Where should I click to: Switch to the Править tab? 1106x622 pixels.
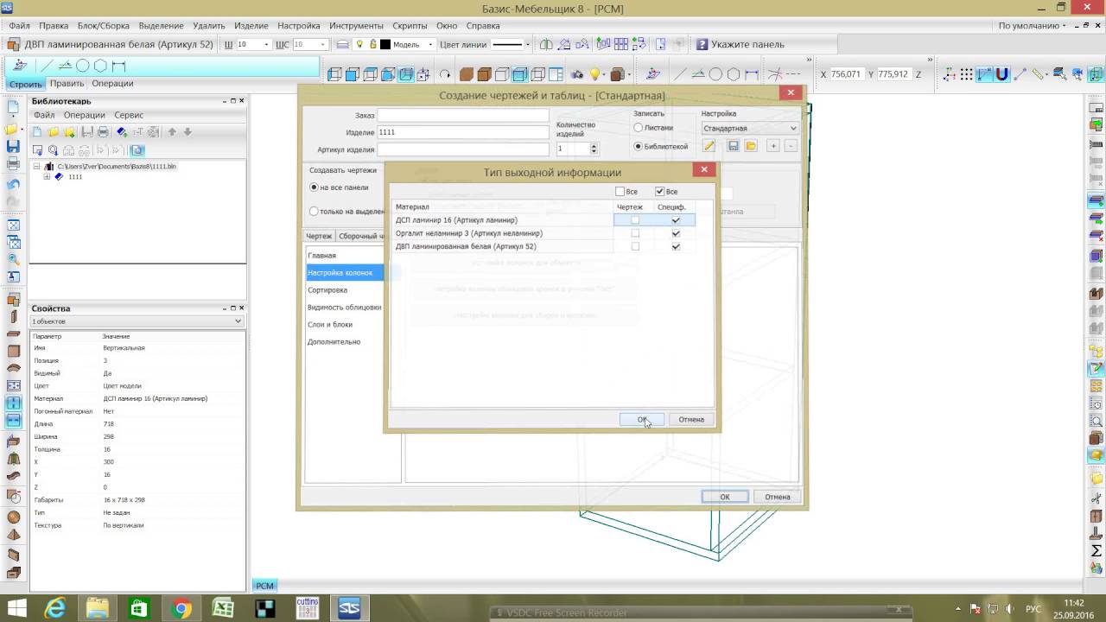[x=67, y=84]
